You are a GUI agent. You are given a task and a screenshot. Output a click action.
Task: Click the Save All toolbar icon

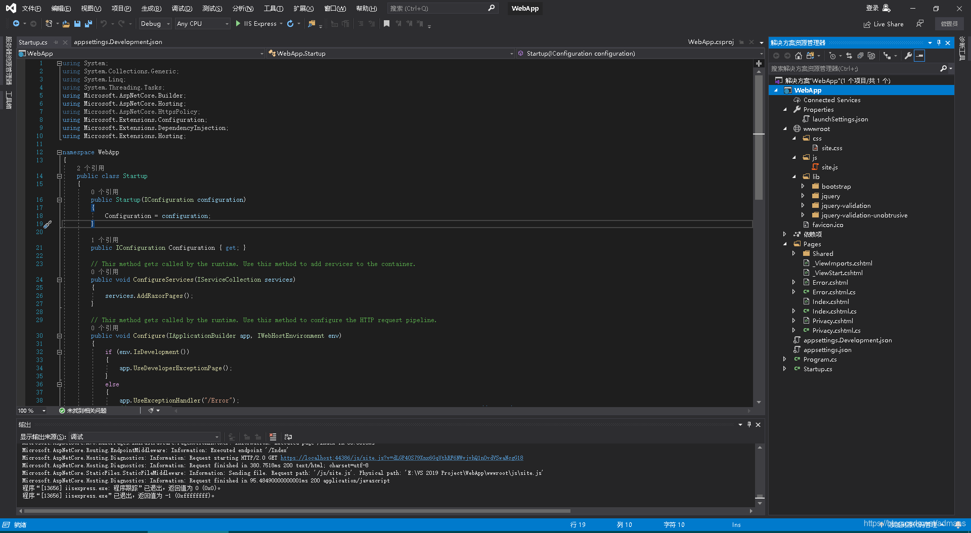point(89,24)
